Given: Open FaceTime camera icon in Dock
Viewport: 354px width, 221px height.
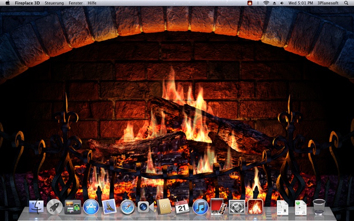Looking at the screenshot, I should pos(146,207).
